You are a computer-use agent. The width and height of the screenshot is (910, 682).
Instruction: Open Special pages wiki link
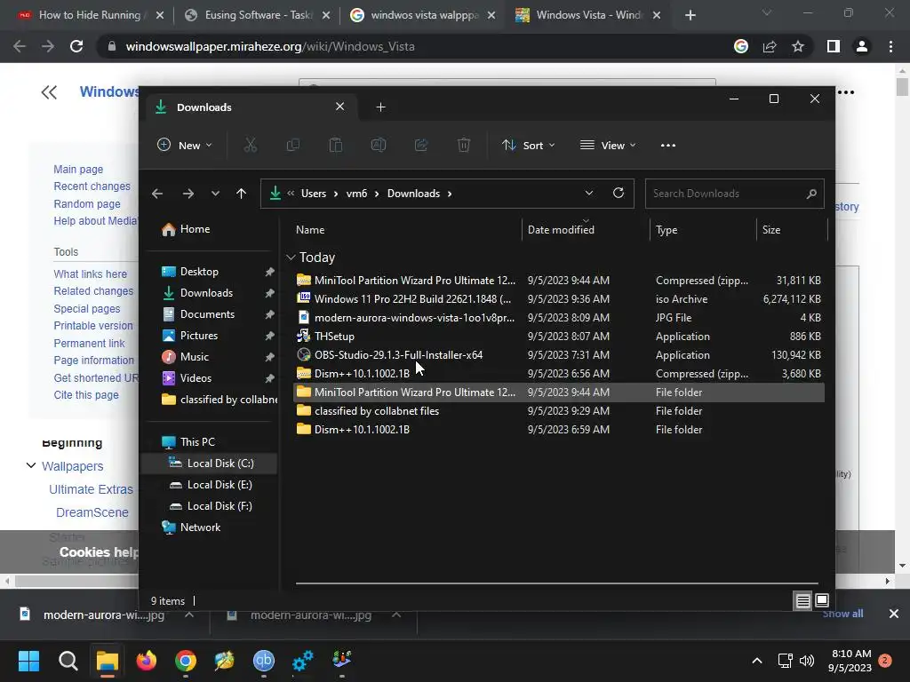(87, 308)
